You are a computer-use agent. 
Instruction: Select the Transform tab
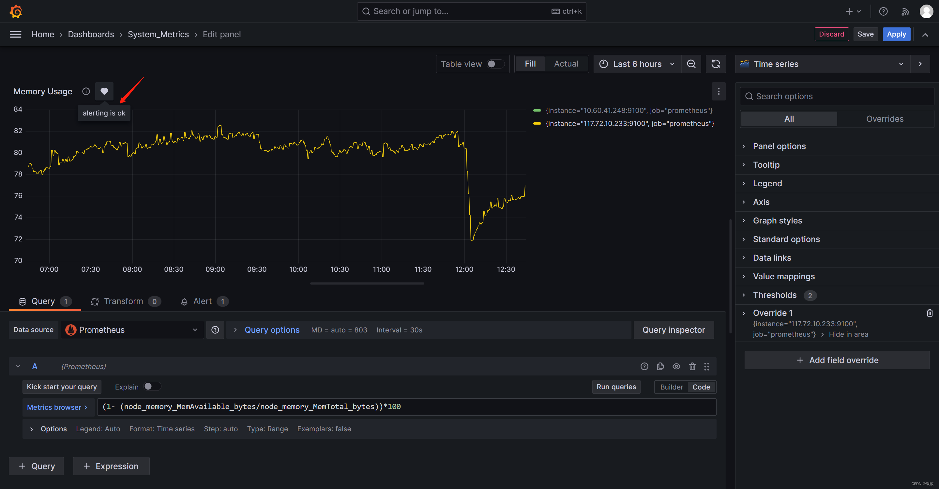[124, 301]
